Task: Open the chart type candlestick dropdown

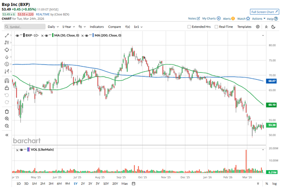Action: [82, 27]
